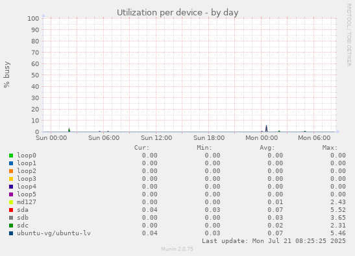
Task: Click the md127 avg value 0.01
Action: 275,202
